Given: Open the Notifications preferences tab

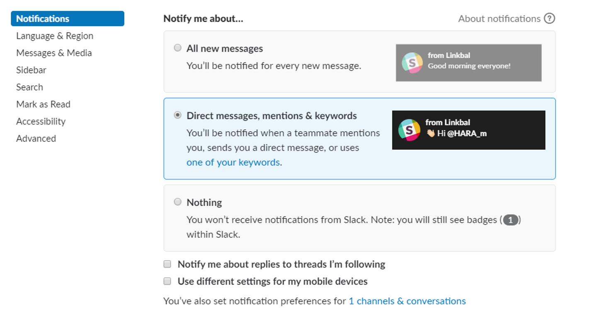Looking at the screenshot, I should pos(43,19).
